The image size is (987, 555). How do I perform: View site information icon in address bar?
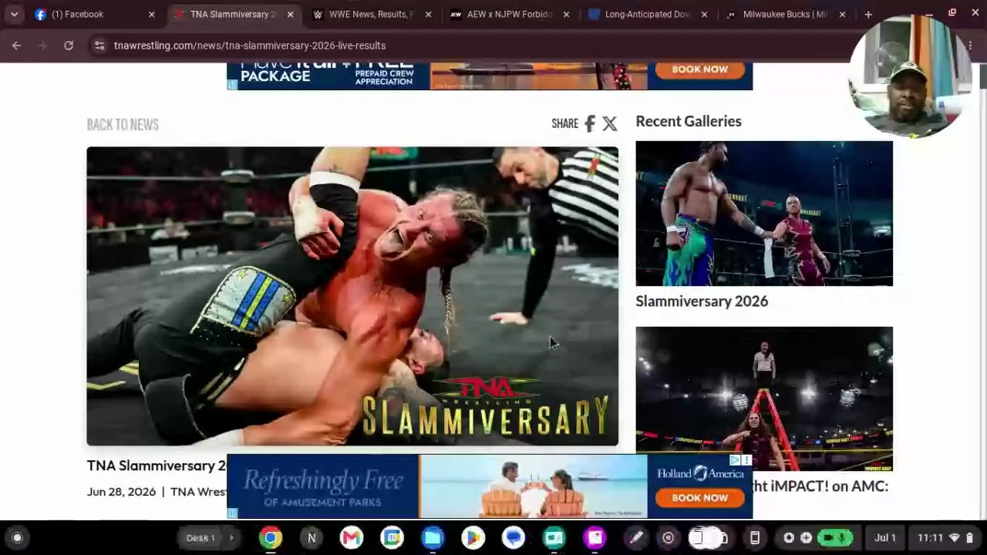[x=99, y=45]
